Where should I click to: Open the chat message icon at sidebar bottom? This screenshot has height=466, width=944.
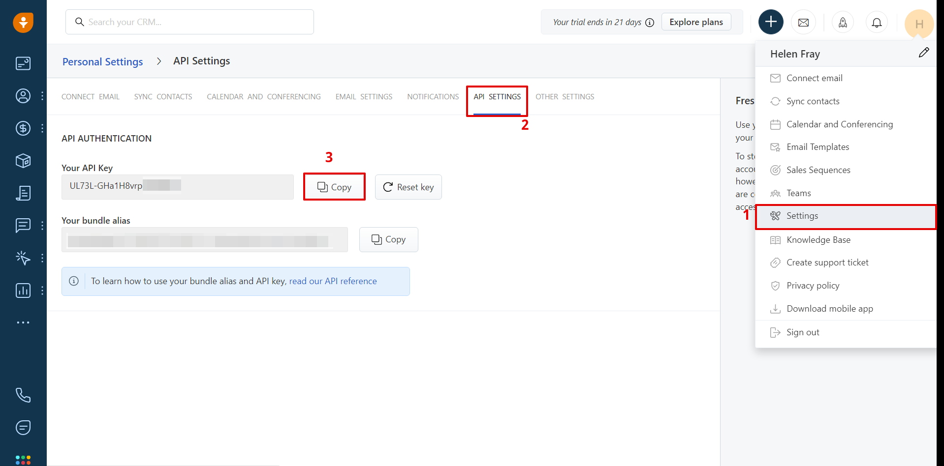(23, 428)
